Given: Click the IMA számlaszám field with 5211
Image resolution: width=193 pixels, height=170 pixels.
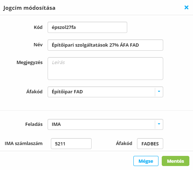Looking at the screenshot, I should tap(71, 144).
